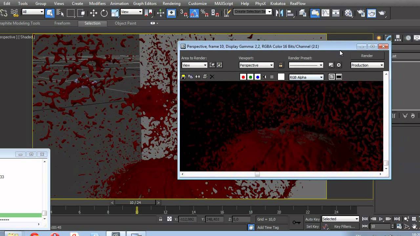
Task: Open the RealFlow menu
Action: pyautogui.click(x=298, y=4)
